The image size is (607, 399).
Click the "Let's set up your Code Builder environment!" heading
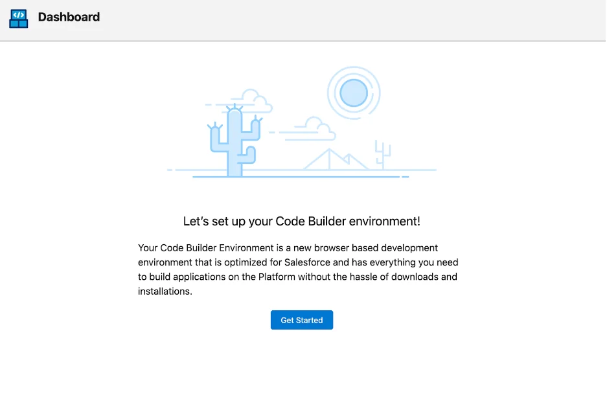302,221
